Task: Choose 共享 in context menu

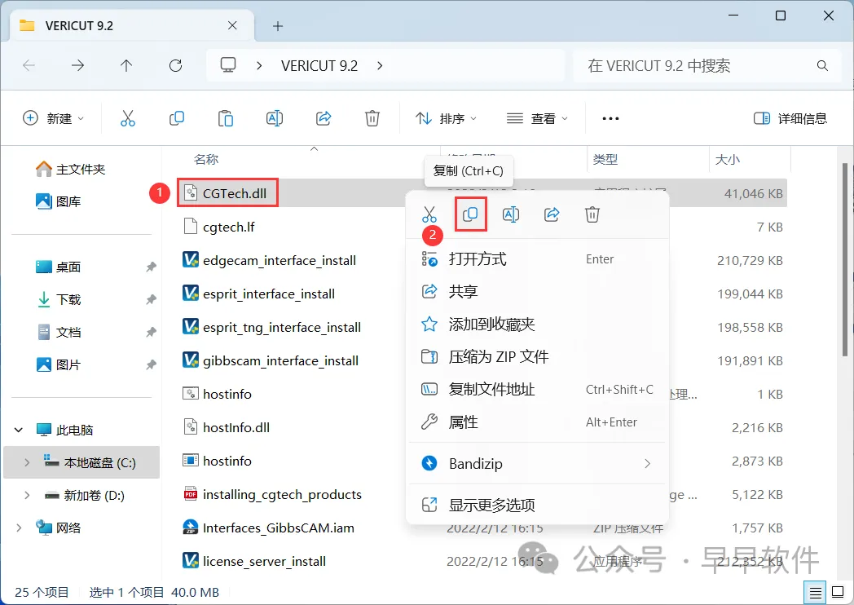Action: click(x=537, y=292)
